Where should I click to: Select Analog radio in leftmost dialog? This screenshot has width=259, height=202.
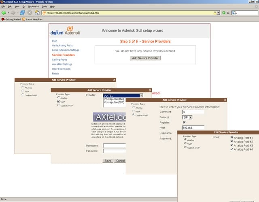coord(23,87)
